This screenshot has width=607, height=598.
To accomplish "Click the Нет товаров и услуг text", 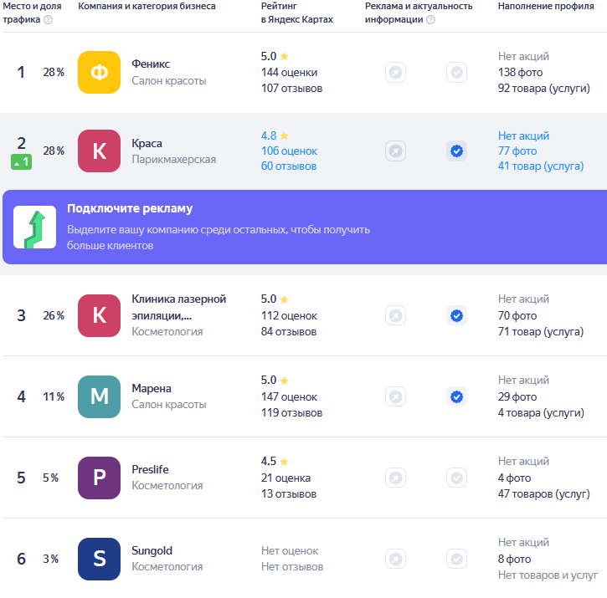I will [548, 575].
